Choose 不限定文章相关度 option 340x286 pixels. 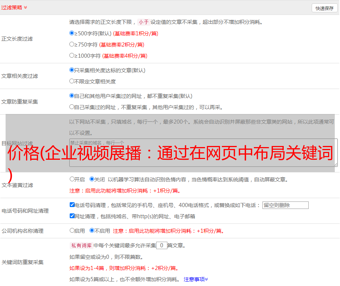point(72,81)
